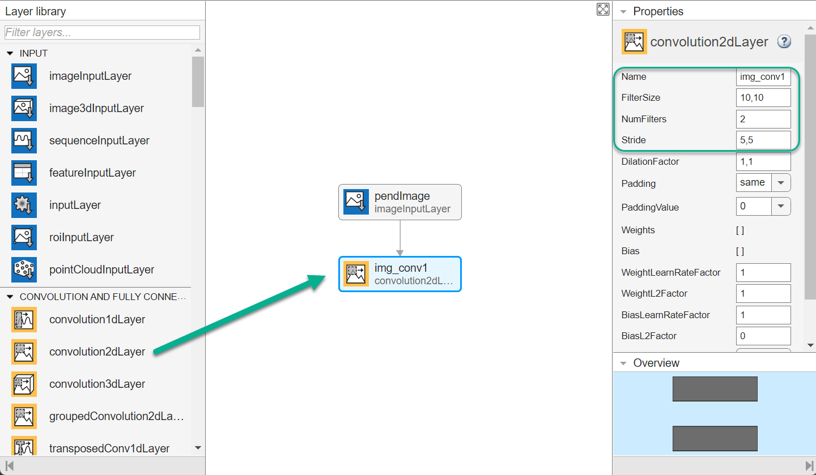Collapse the Convolution and Fully Connected category

pyautogui.click(x=10, y=297)
